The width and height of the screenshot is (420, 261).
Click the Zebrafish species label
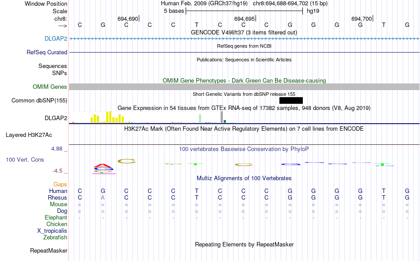55,238
